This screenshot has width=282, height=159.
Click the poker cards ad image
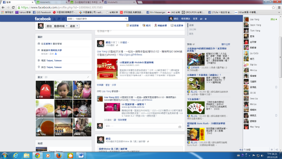coord(196,108)
